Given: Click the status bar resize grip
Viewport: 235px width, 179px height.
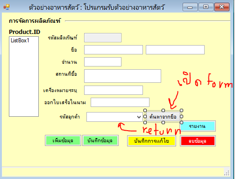Looking at the screenshot, I should [227, 173].
